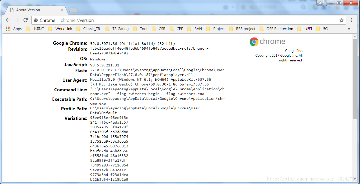360x184 pixels.
Task: Open the Work Link bookmark folder
Action: click(x=60, y=29)
